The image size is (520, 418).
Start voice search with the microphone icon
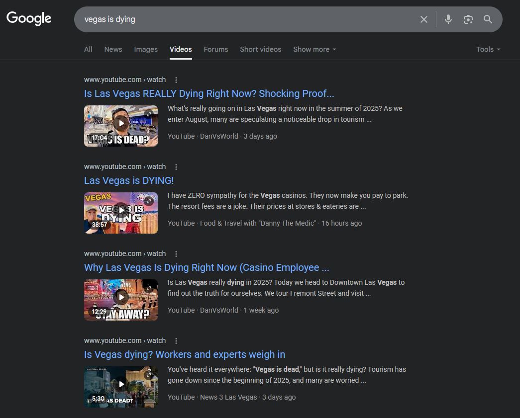click(448, 19)
